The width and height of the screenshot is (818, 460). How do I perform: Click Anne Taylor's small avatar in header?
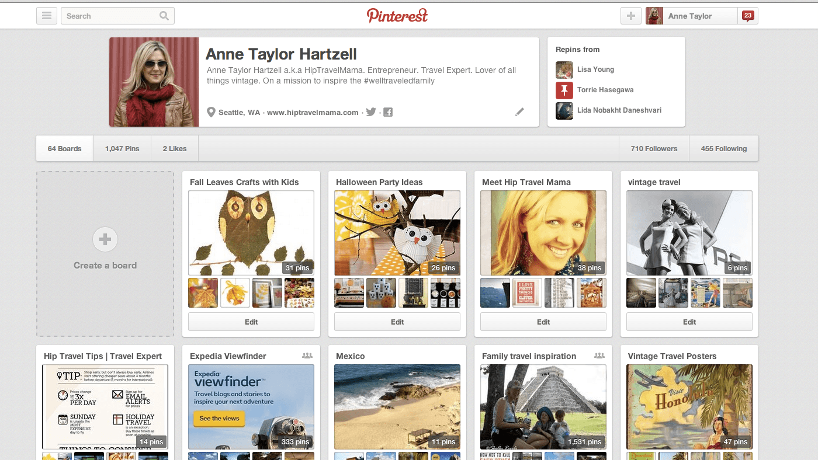coord(654,16)
